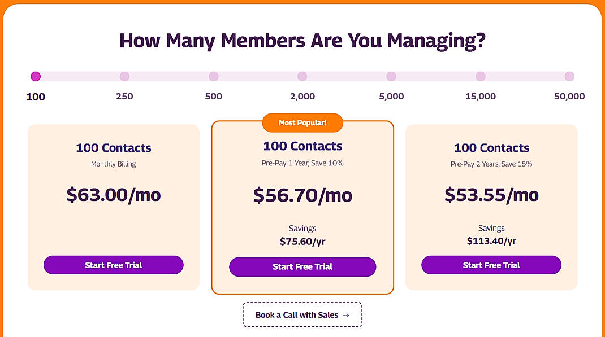Select the 5,000 members slider marker
This screenshot has height=337, width=605.
391,76
